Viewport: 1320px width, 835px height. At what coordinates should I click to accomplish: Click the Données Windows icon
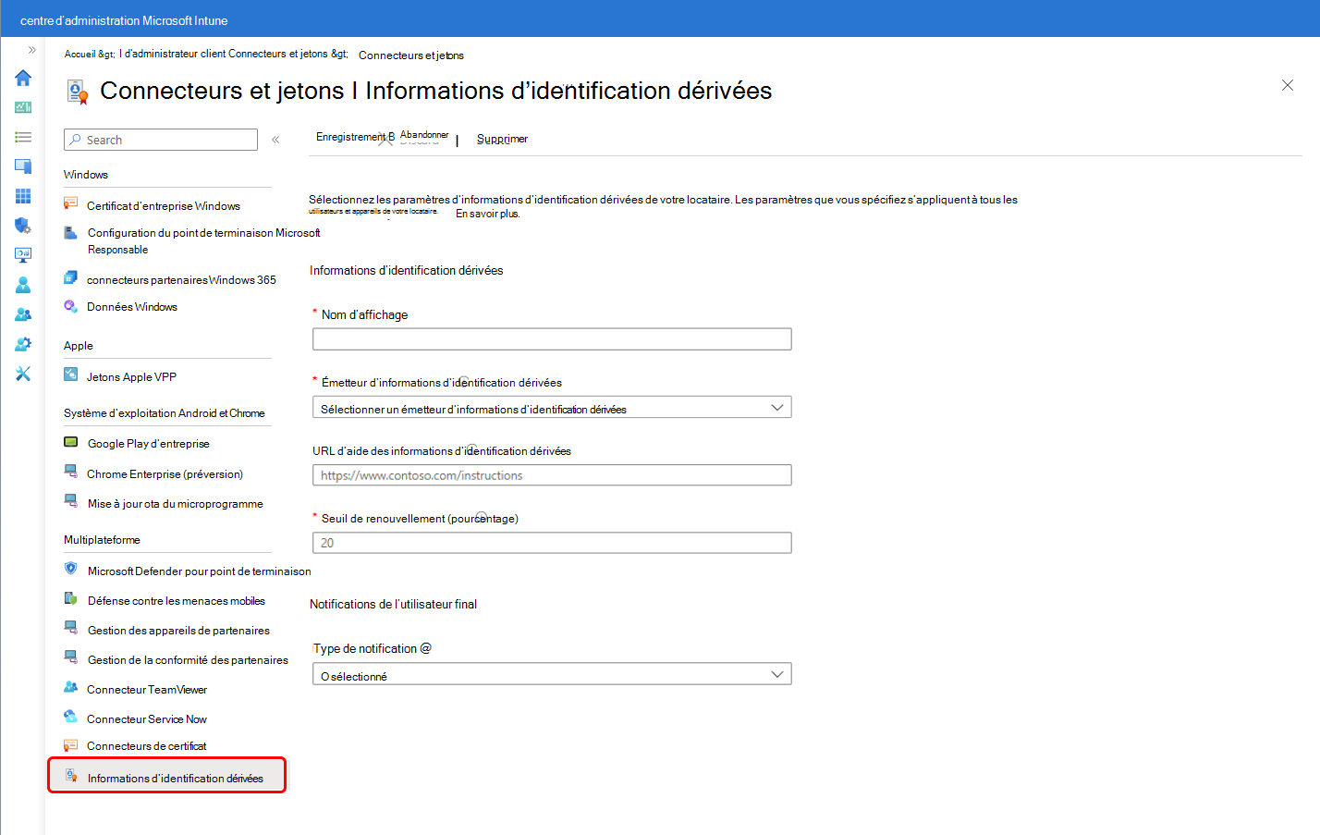coord(70,306)
